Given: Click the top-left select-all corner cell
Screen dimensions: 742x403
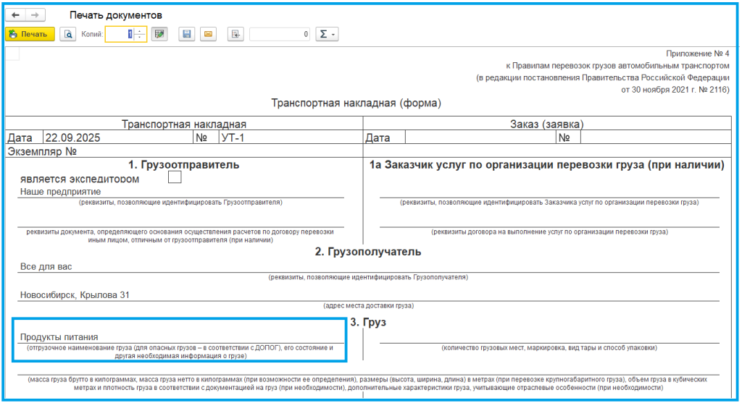Looking at the screenshot, I should (x=12, y=54).
